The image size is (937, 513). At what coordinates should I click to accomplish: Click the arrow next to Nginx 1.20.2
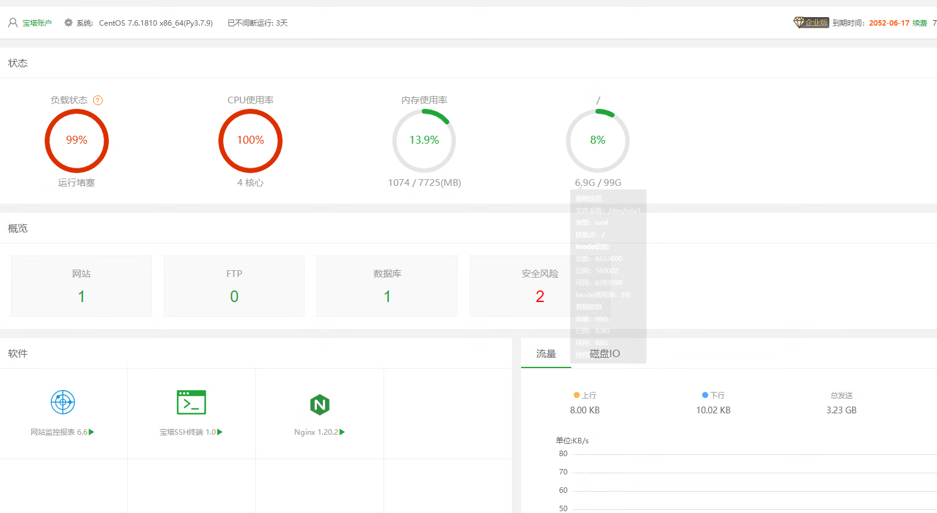[343, 432]
